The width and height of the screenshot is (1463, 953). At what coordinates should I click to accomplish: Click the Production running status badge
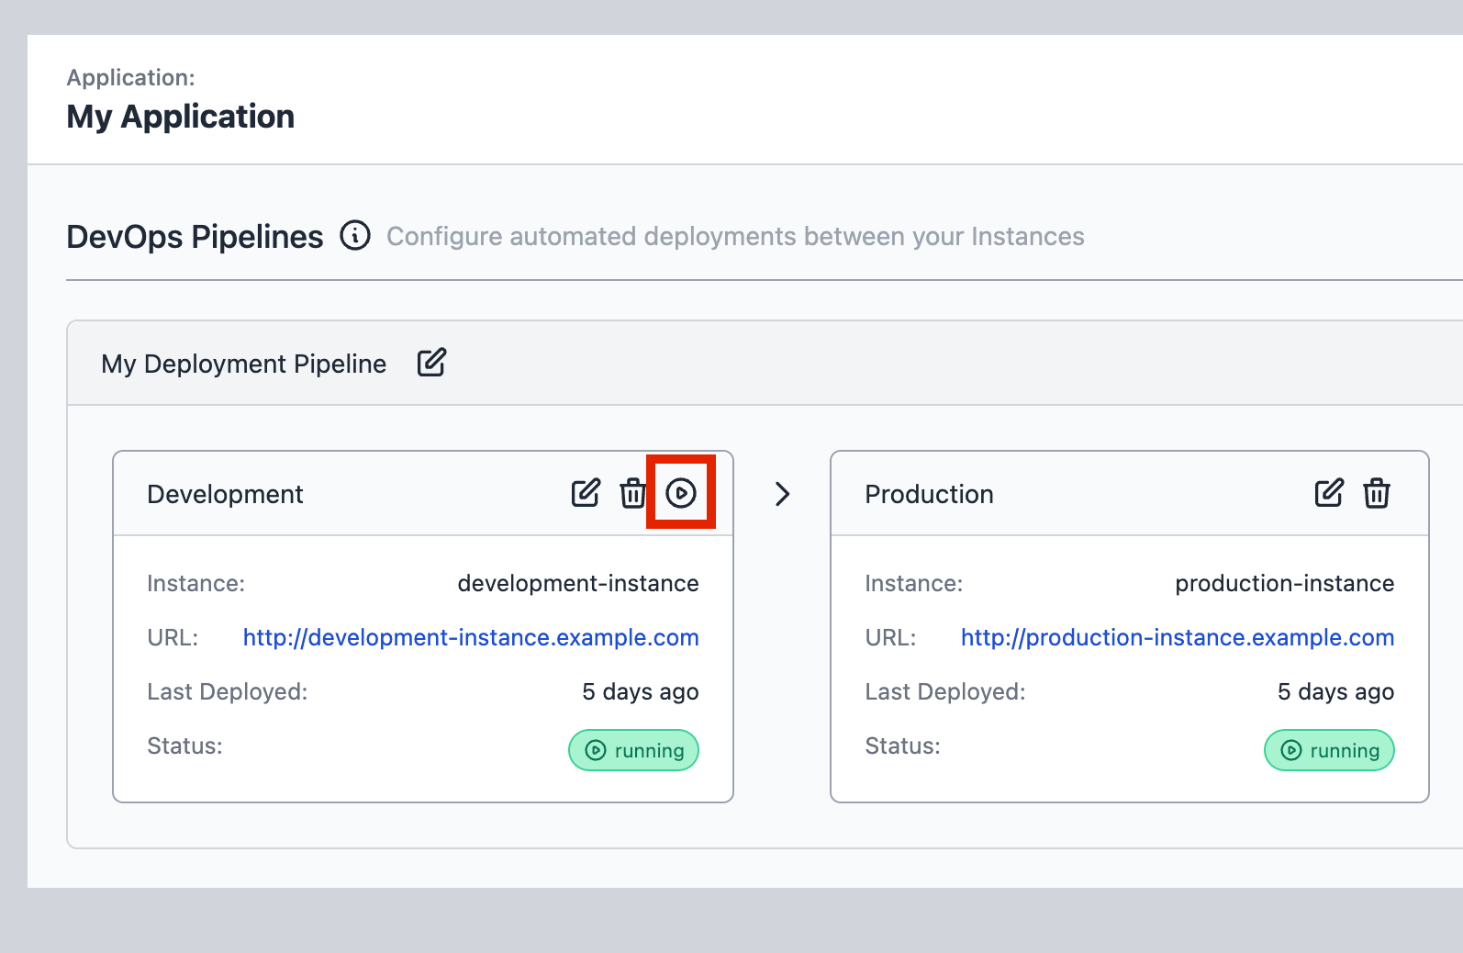click(1329, 751)
